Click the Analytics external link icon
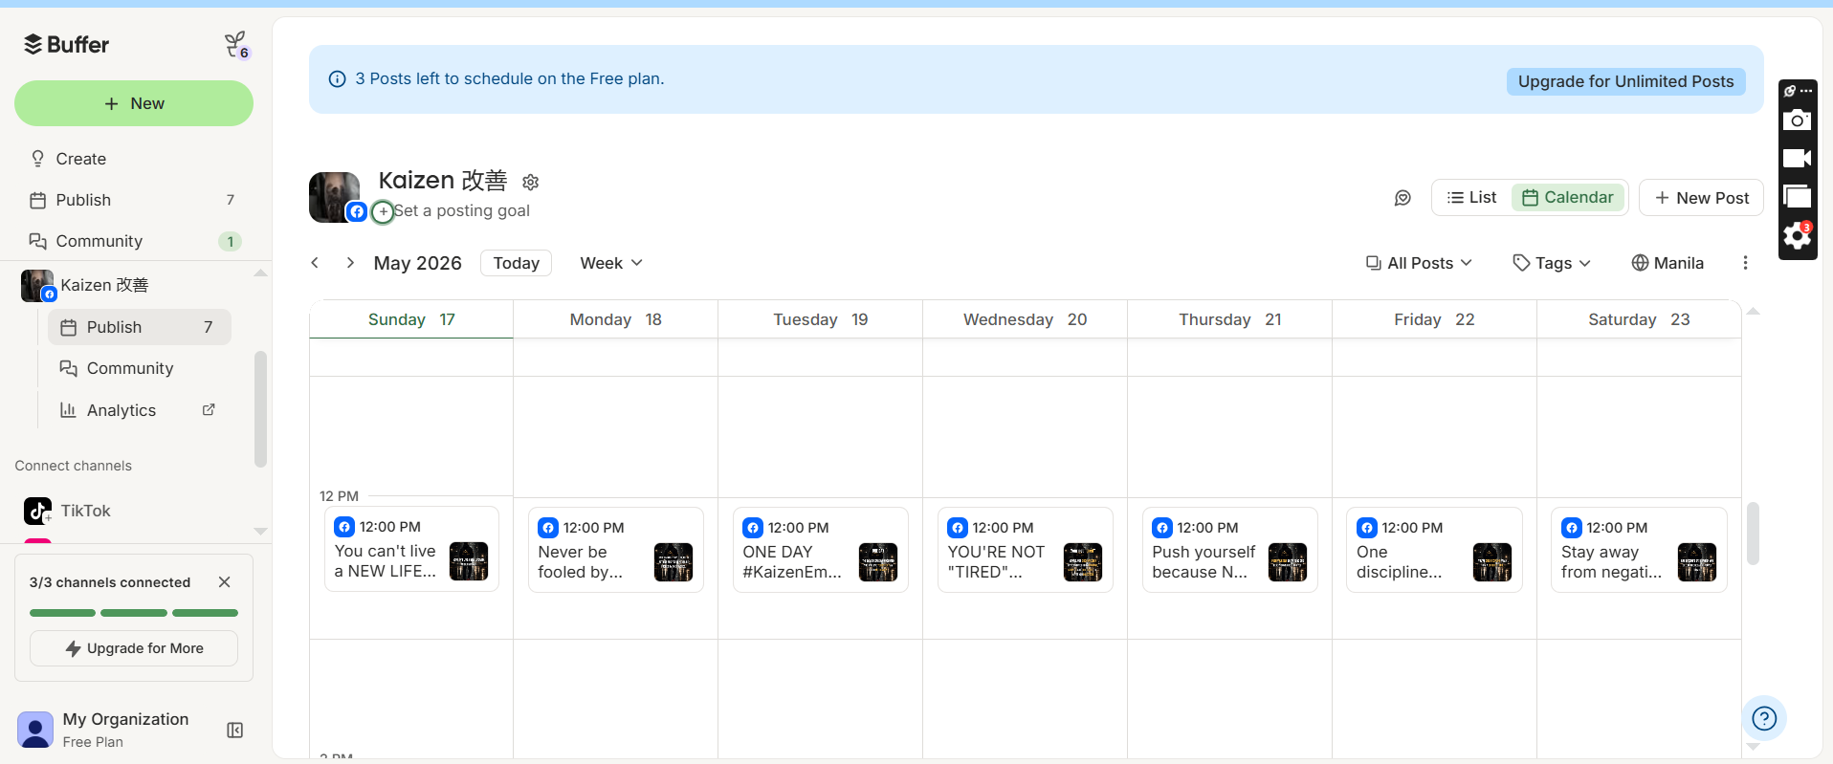 pos(209,409)
